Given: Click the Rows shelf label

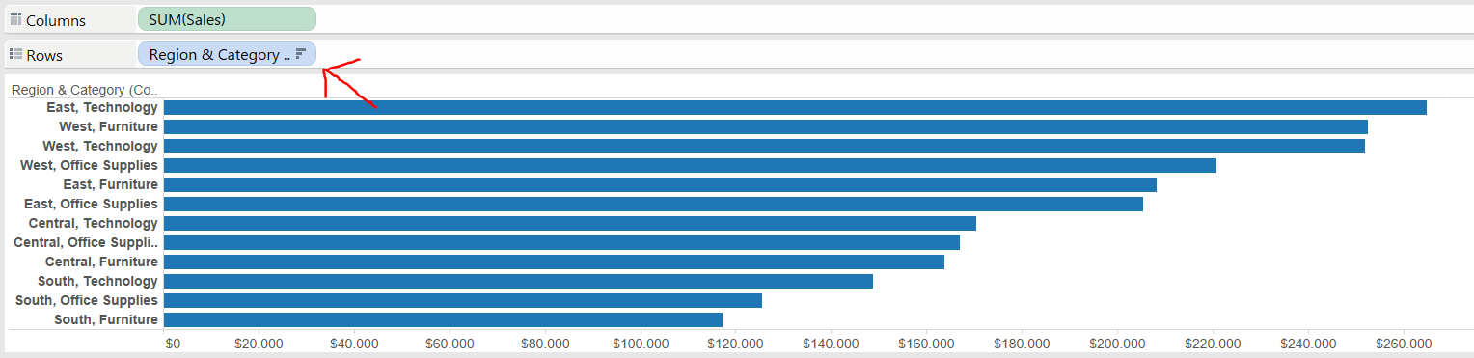Looking at the screenshot, I should (43, 56).
